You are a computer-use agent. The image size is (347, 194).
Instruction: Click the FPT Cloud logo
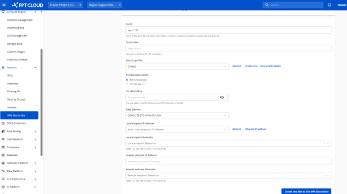point(28,5)
